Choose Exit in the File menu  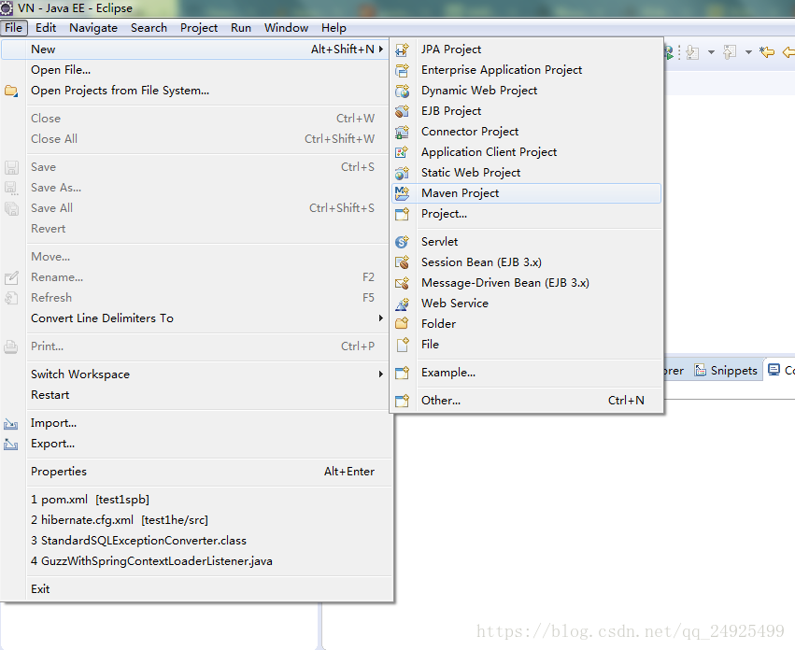pyautogui.click(x=195, y=589)
